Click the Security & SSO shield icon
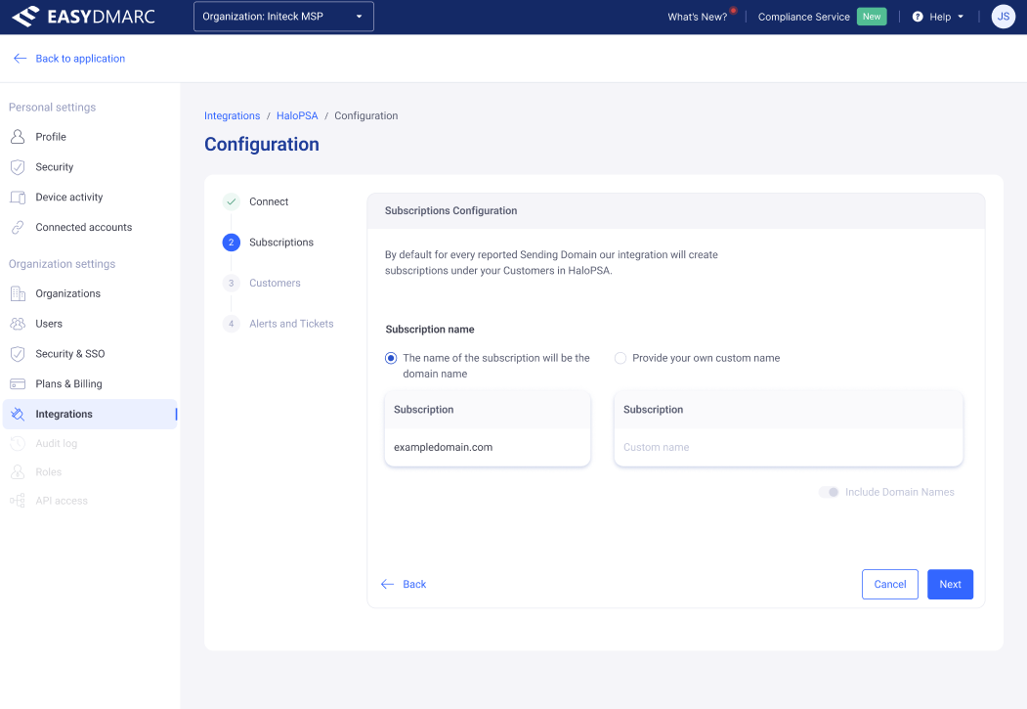Image resolution: width=1027 pixels, height=709 pixels. [x=18, y=353]
